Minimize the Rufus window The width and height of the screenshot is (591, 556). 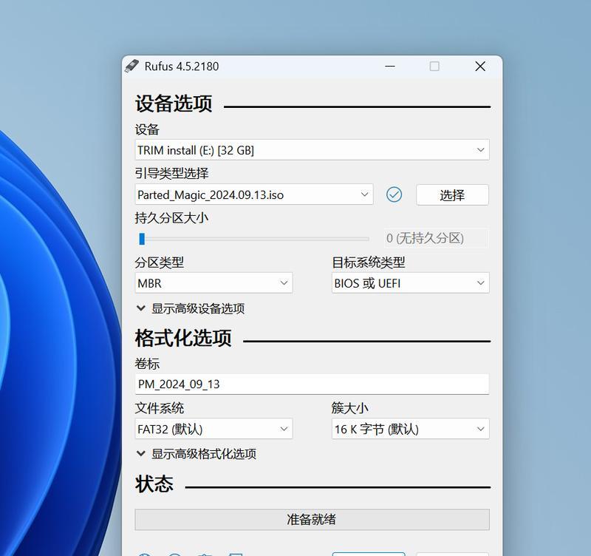coord(390,67)
